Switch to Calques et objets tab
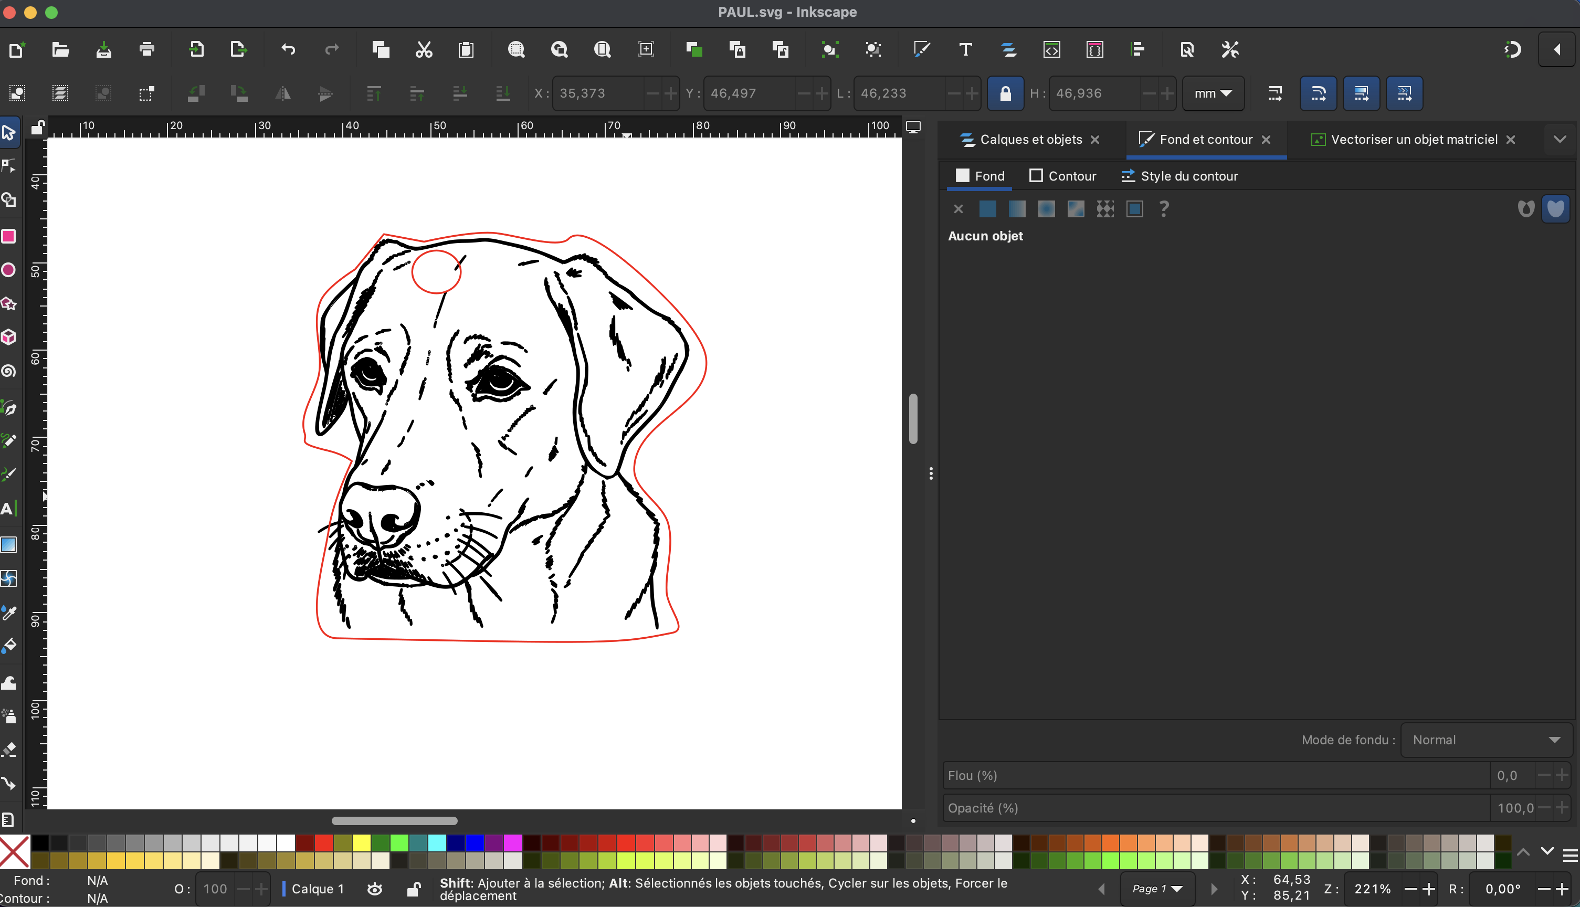 pyautogui.click(x=1031, y=140)
